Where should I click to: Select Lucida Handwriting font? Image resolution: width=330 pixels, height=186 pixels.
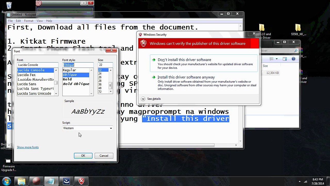[x=35, y=80]
